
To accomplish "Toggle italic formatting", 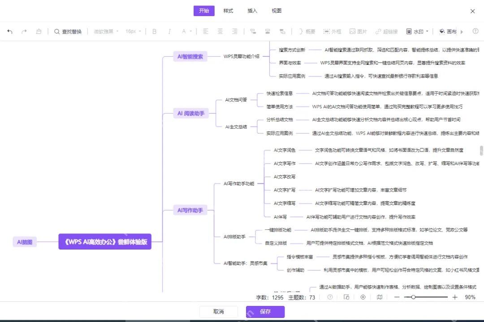I will 169,31.
